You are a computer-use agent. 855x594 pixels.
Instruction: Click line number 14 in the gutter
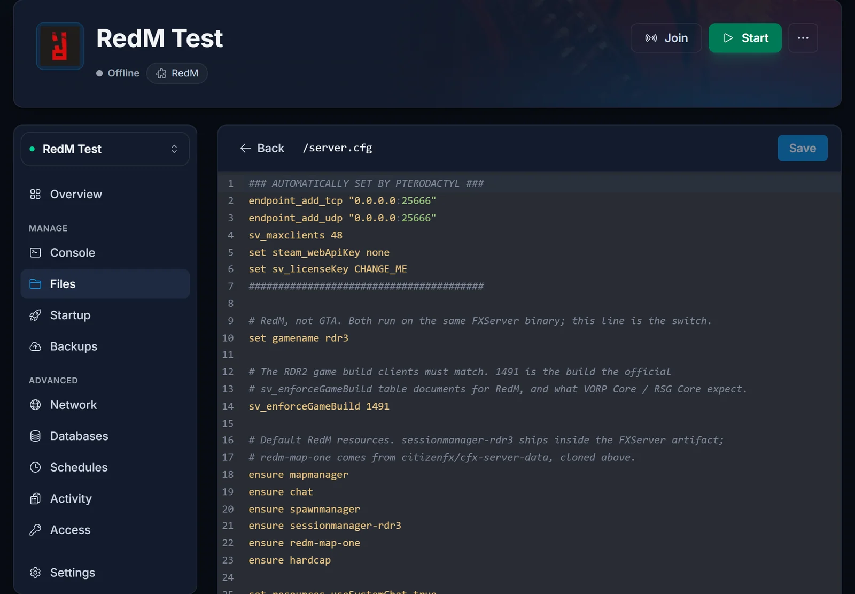[x=228, y=406]
